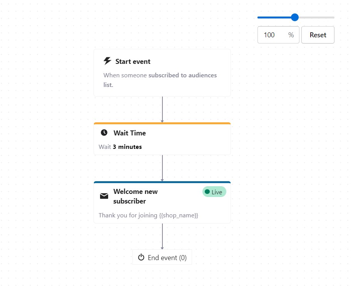This screenshot has width=351, height=287.
Task: Click the blue zoom slider handle
Action: click(x=295, y=17)
